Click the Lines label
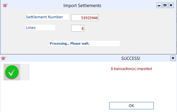The width and height of the screenshot is (177, 112). point(31,27)
